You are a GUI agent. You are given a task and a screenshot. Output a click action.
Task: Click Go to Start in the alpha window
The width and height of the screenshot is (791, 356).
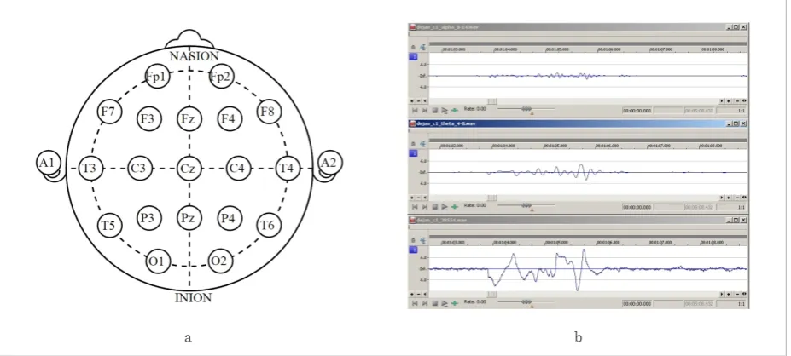[415, 110]
